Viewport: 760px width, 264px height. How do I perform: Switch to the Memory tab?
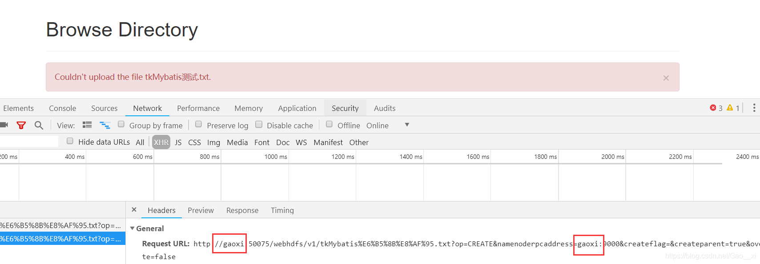coord(249,108)
